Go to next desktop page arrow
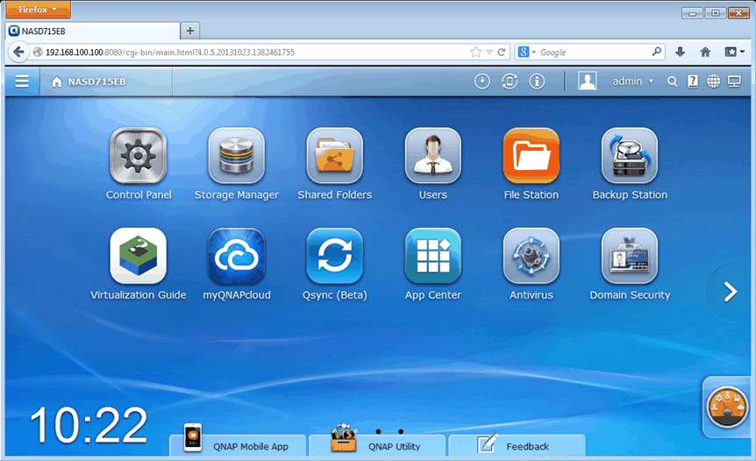 731,293
